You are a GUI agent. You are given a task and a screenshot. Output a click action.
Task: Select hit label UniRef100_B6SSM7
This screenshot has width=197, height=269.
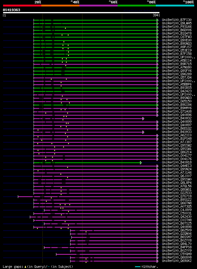(177, 237)
